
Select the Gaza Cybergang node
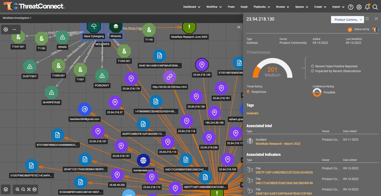click(94, 27)
